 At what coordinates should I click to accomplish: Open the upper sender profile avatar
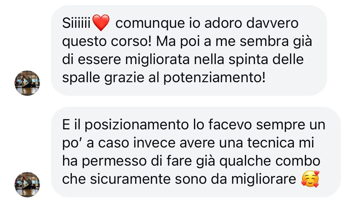click(x=27, y=83)
